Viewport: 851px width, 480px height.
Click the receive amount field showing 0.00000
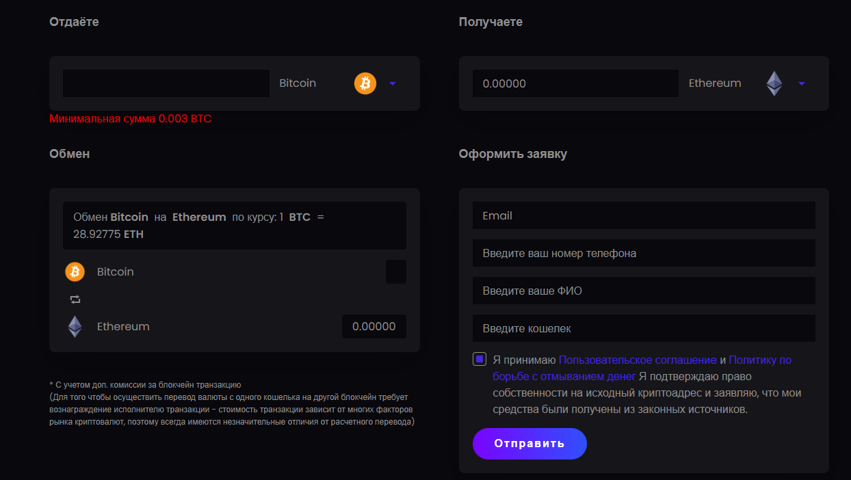coord(575,83)
